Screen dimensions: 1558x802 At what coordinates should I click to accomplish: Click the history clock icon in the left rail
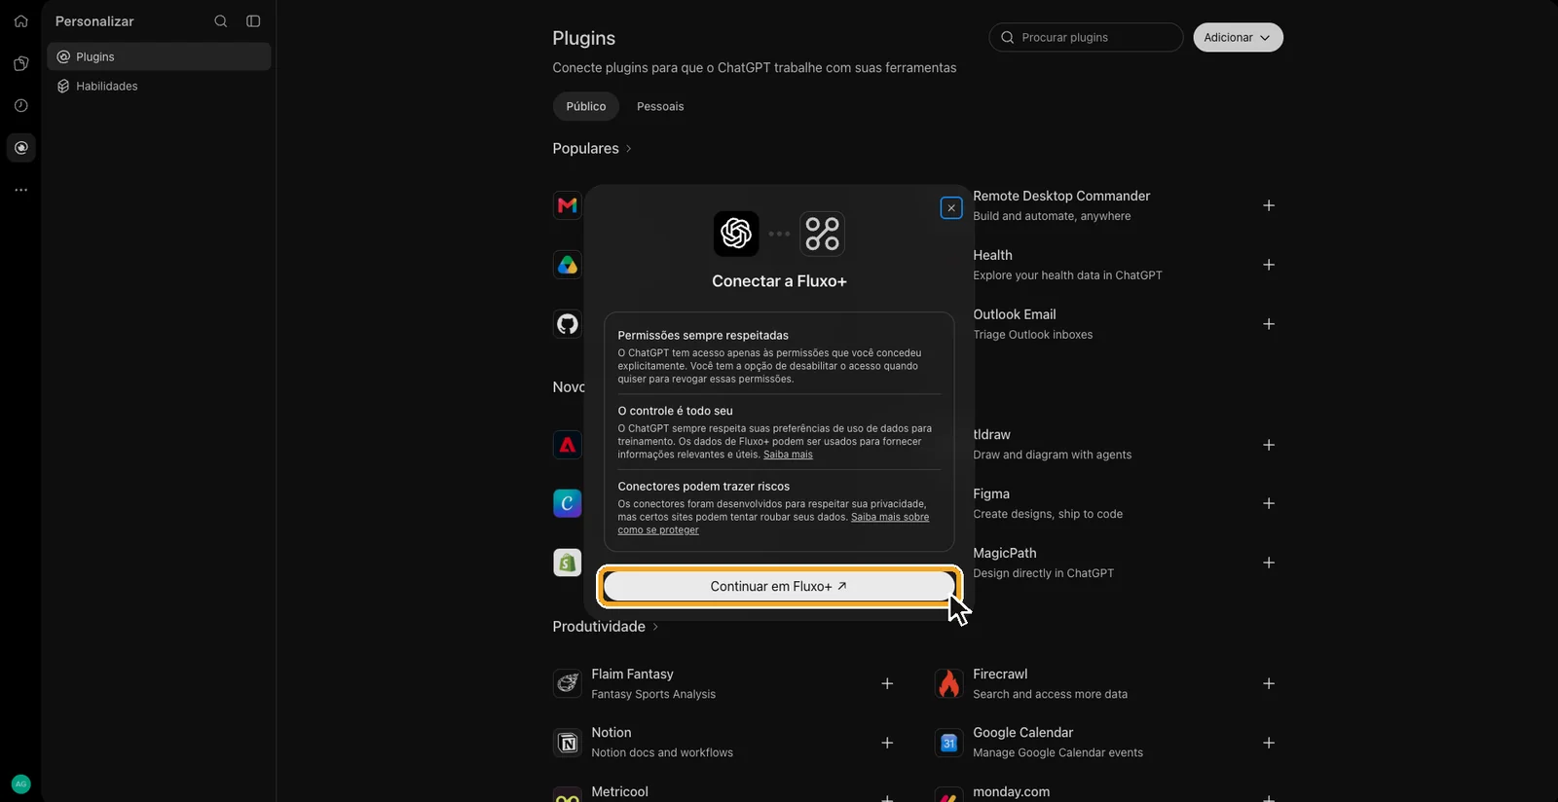(x=20, y=105)
